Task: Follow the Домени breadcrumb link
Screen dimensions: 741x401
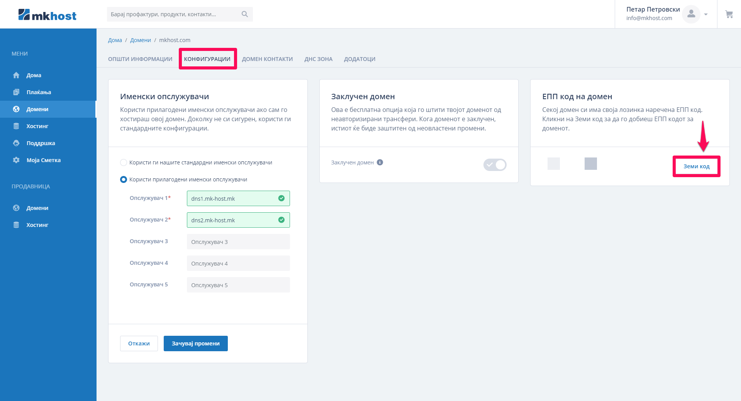Action: pos(141,40)
